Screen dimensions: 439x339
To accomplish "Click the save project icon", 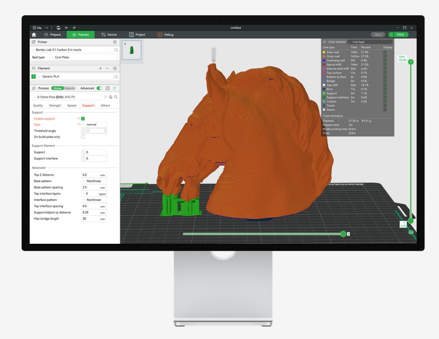I will point(59,28).
